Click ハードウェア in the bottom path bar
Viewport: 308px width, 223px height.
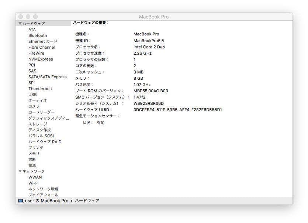pos(87,201)
